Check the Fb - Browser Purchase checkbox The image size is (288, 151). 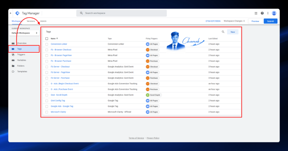47,61
